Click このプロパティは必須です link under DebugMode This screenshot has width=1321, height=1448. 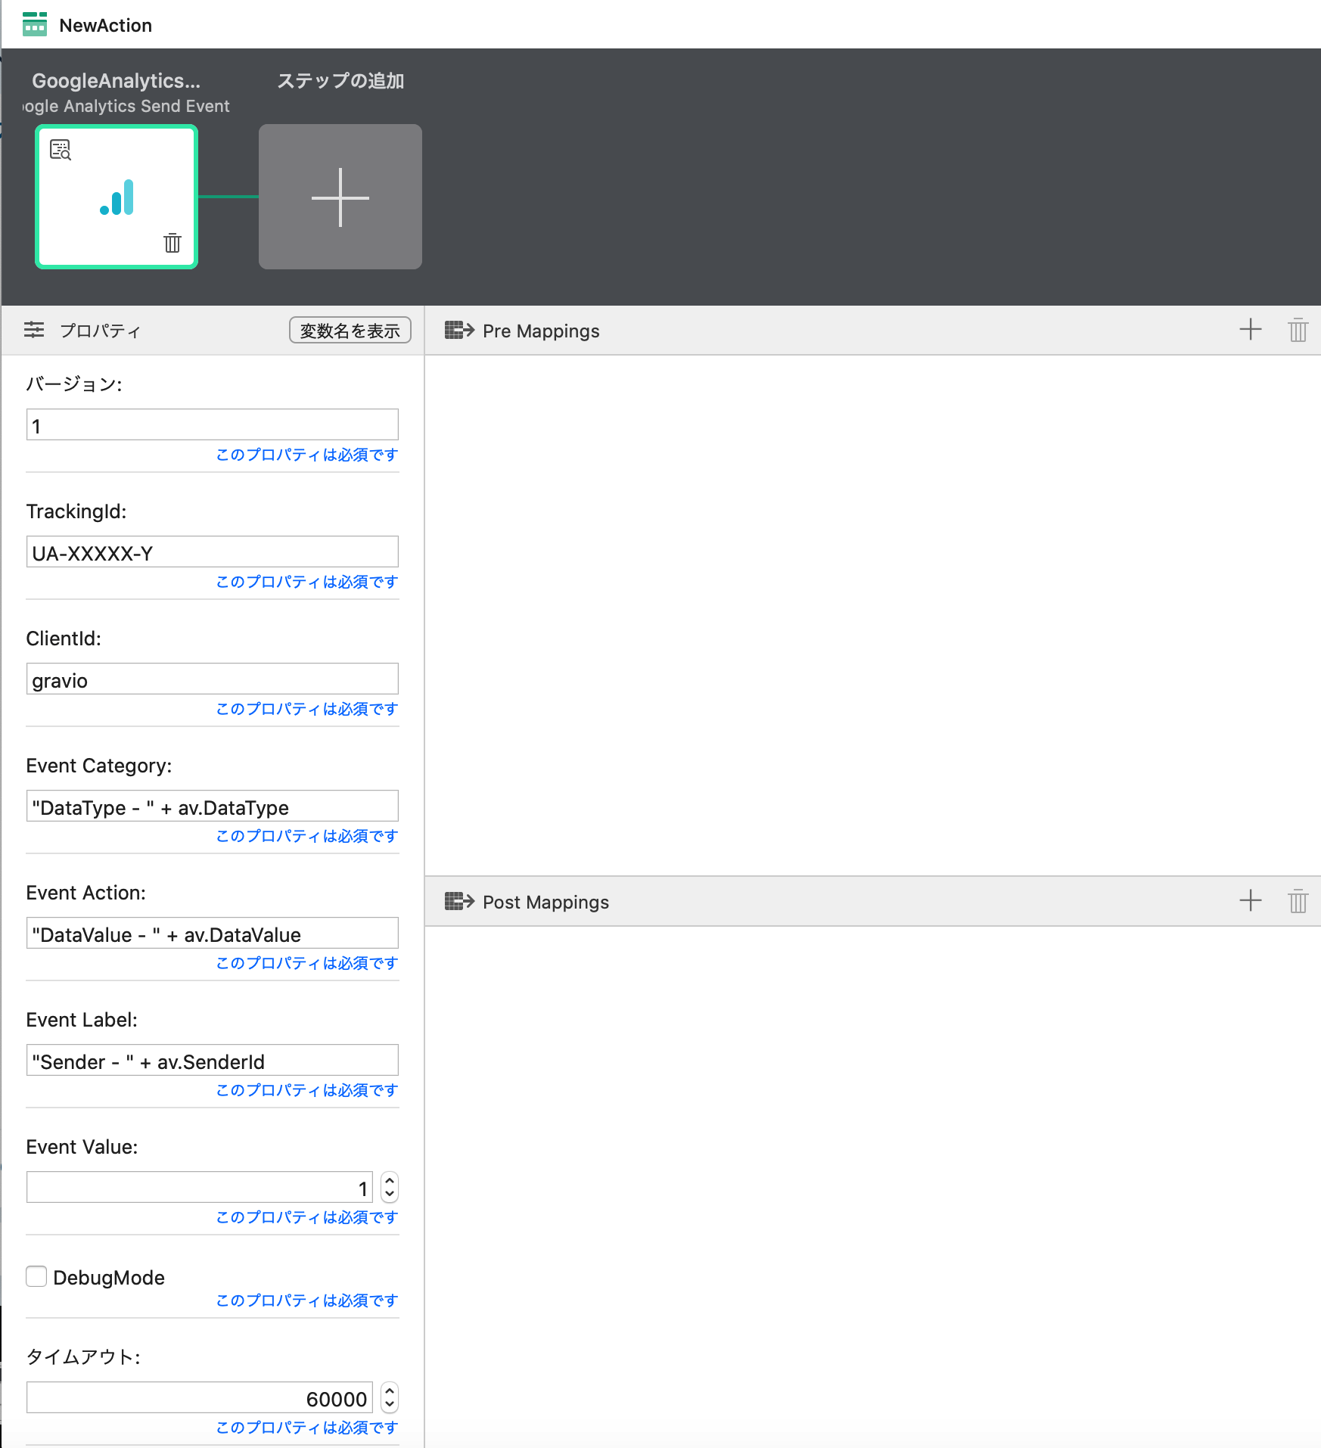coord(305,1300)
